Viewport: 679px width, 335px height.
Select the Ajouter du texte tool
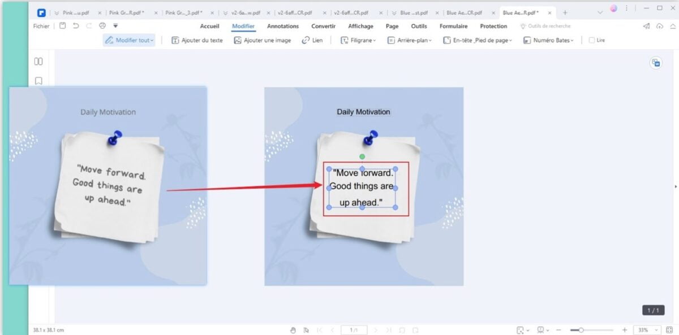pyautogui.click(x=196, y=40)
